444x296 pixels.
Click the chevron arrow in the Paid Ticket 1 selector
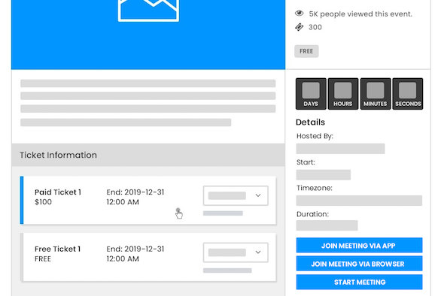coord(258,195)
